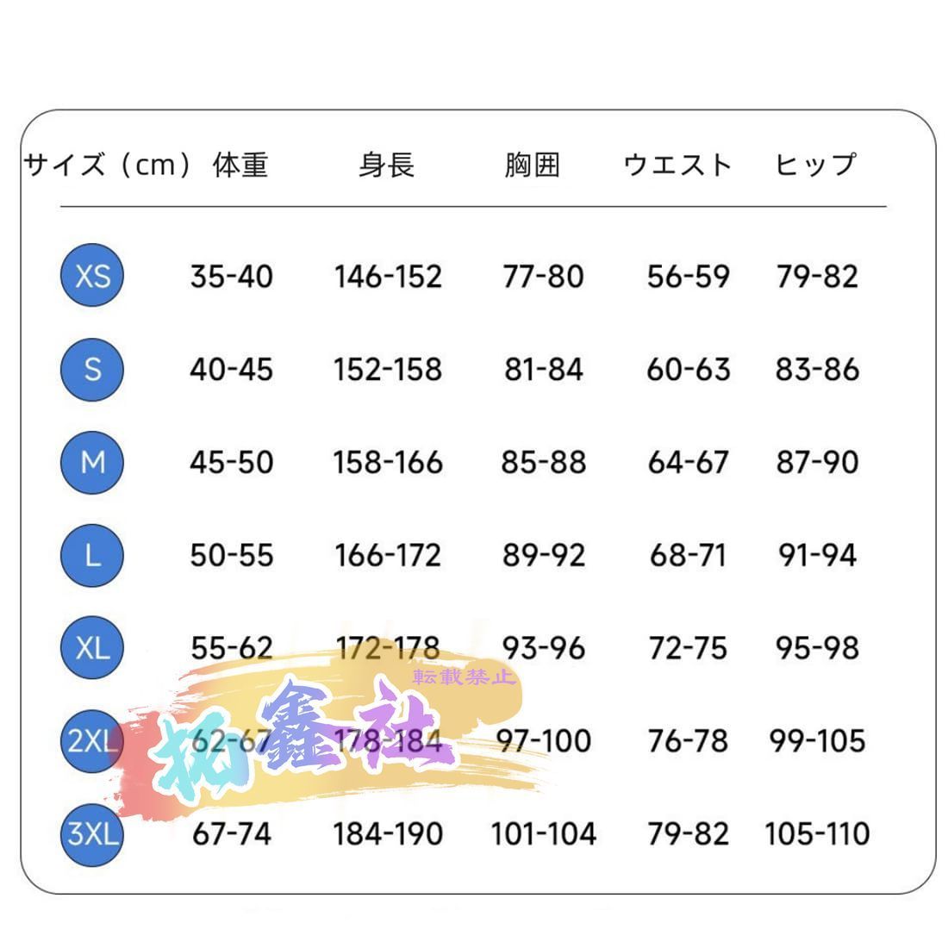Image resolution: width=948 pixels, height=948 pixels.
Task: Click the 身長 header label
Action: click(x=387, y=164)
